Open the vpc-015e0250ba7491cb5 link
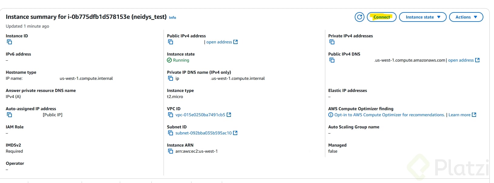 (x=200, y=115)
